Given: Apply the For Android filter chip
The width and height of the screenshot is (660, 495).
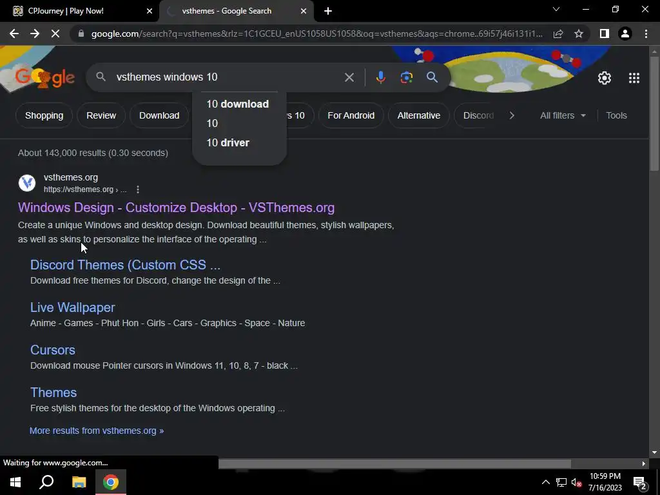Looking at the screenshot, I should [x=351, y=115].
